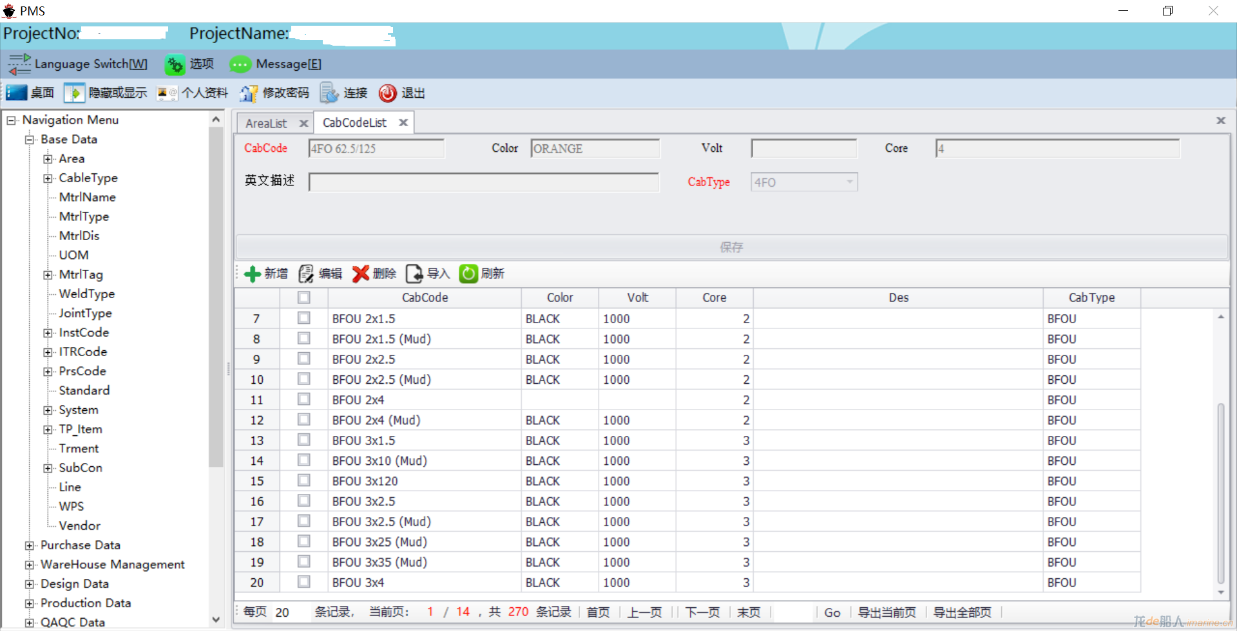Close the AreaList tab with its X
Screen dimensions: 1237x631
[303, 123]
